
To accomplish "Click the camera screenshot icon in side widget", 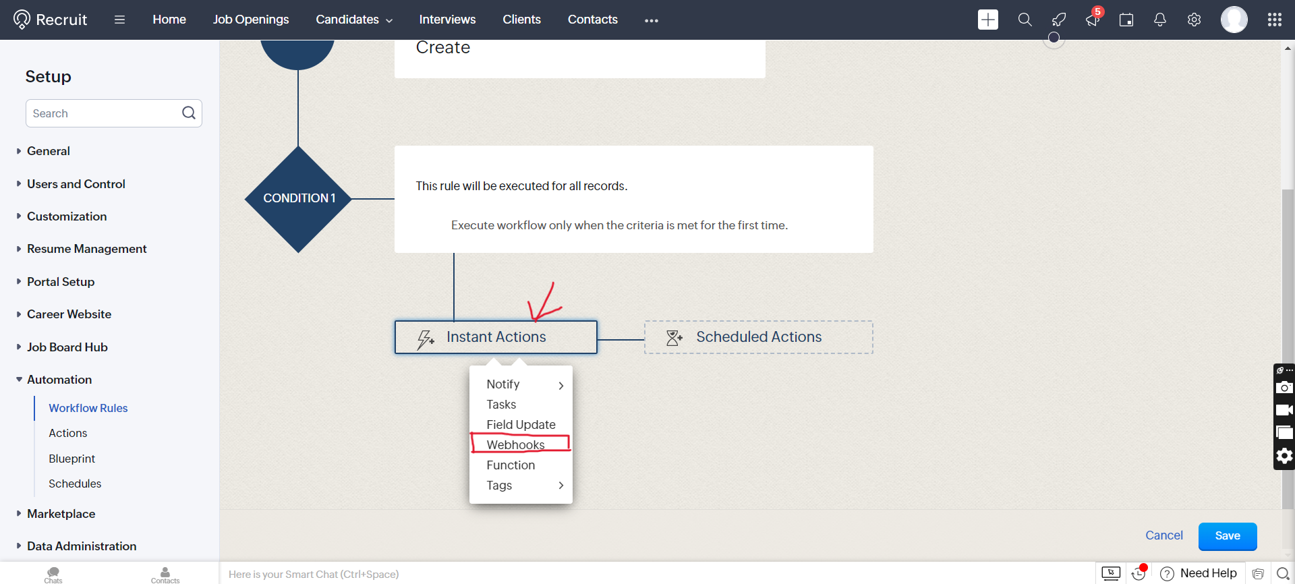I will (1284, 387).
